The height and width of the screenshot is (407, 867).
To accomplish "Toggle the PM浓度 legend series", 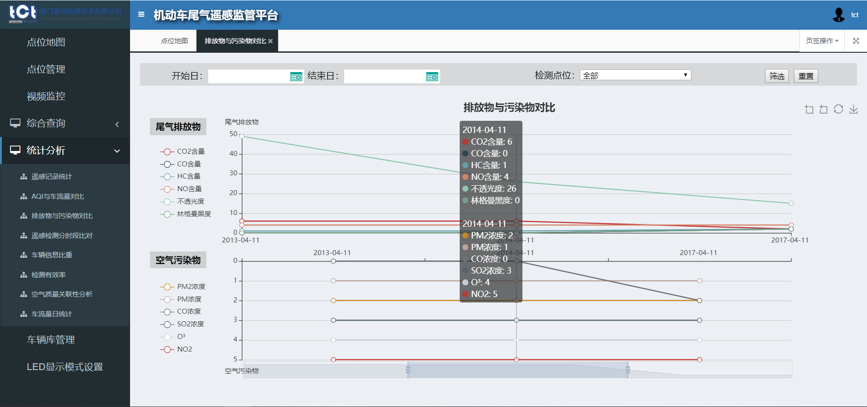I will (181, 299).
